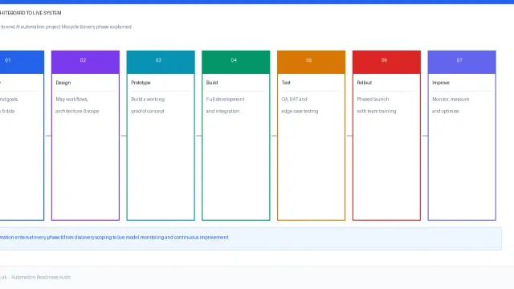Click the text 'Full development'
Image resolution: width=514 pixels, height=289 pixels.
coord(226,99)
